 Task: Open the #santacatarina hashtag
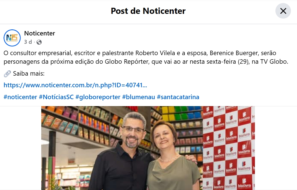click(178, 97)
